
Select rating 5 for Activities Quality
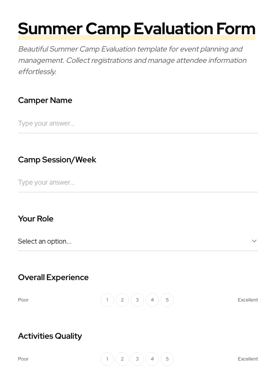coord(167,359)
